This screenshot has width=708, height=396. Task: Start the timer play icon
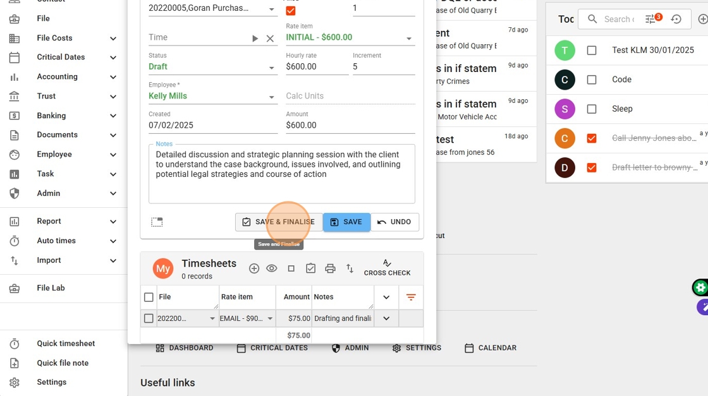[255, 39]
